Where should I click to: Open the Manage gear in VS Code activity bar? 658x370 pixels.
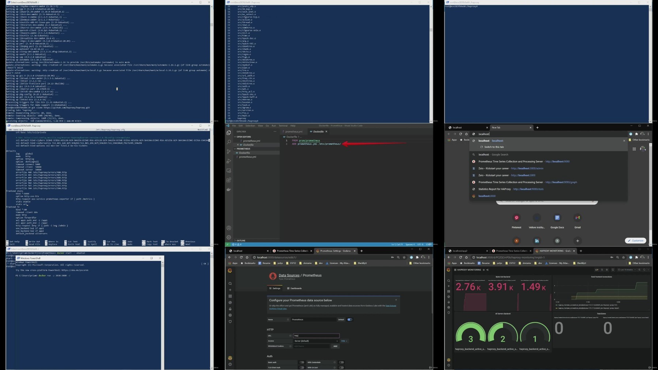(229, 237)
